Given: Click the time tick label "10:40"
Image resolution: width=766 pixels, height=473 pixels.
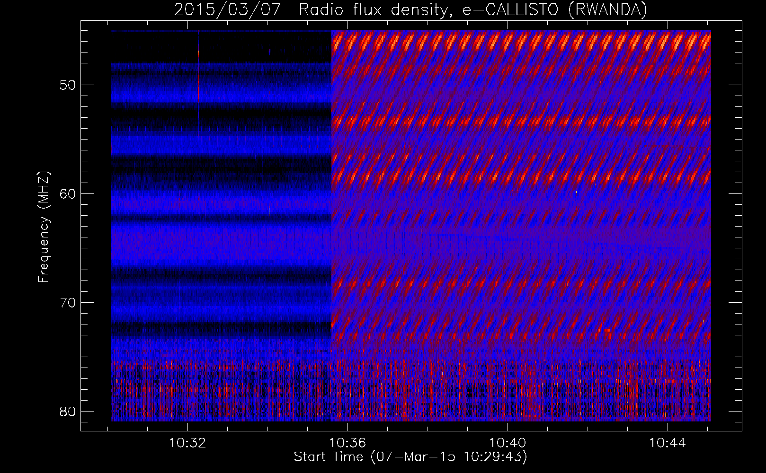Looking at the screenshot, I should pos(508,443).
